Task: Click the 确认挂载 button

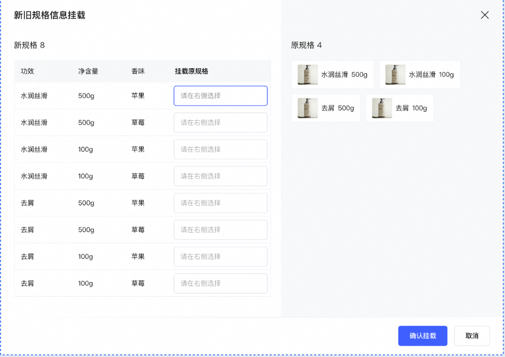Action: coord(423,336)
